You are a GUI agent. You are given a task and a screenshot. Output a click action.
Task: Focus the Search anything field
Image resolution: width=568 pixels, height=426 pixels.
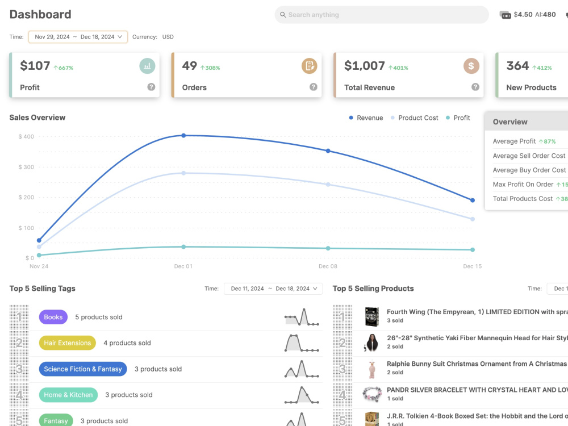pyautogui.click(x=382, y=15)
